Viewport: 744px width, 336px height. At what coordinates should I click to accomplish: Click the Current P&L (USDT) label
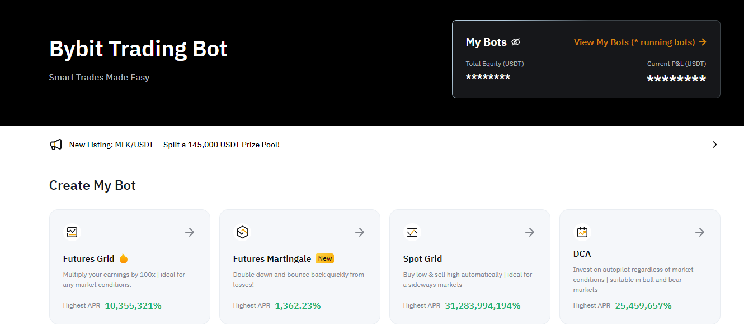(676, 64)
